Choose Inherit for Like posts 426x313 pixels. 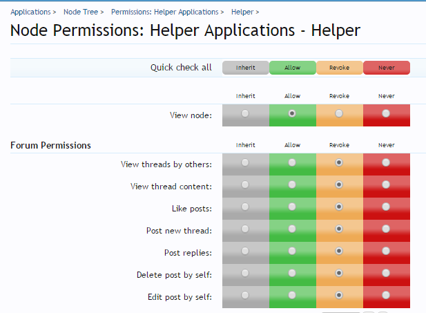pyautogui.click(x=245, y=207)
